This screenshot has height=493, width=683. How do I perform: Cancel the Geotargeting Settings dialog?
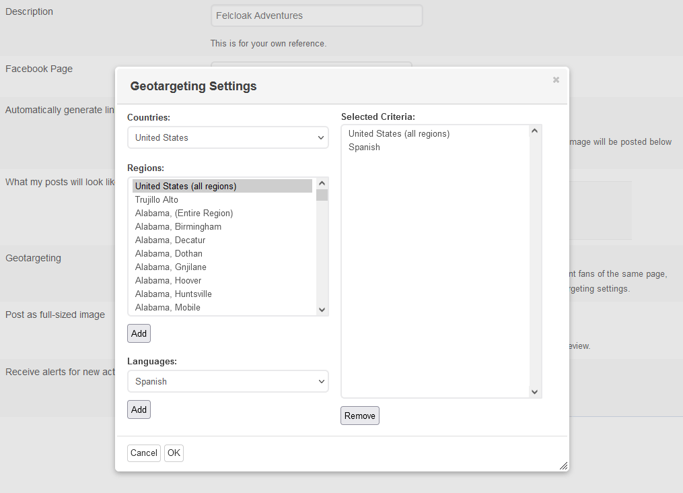coord(143,453)
